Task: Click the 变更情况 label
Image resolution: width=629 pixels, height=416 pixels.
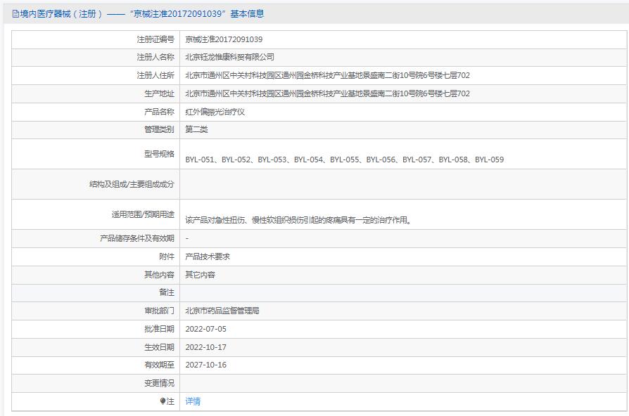Action: pos(159,383)
